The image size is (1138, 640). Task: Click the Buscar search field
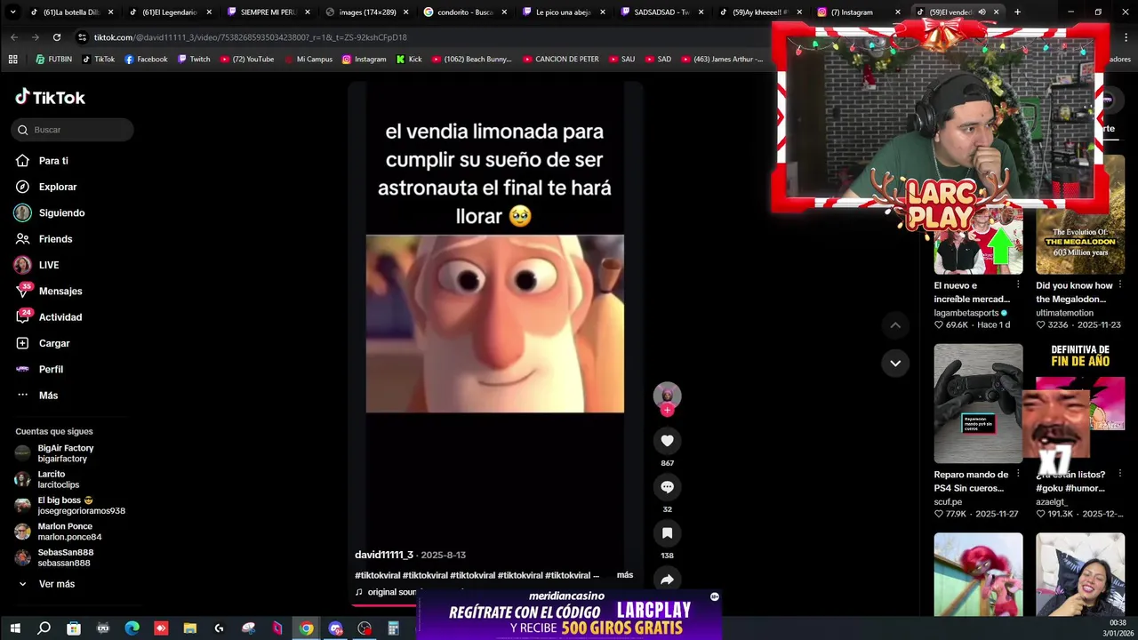point(73,130)
